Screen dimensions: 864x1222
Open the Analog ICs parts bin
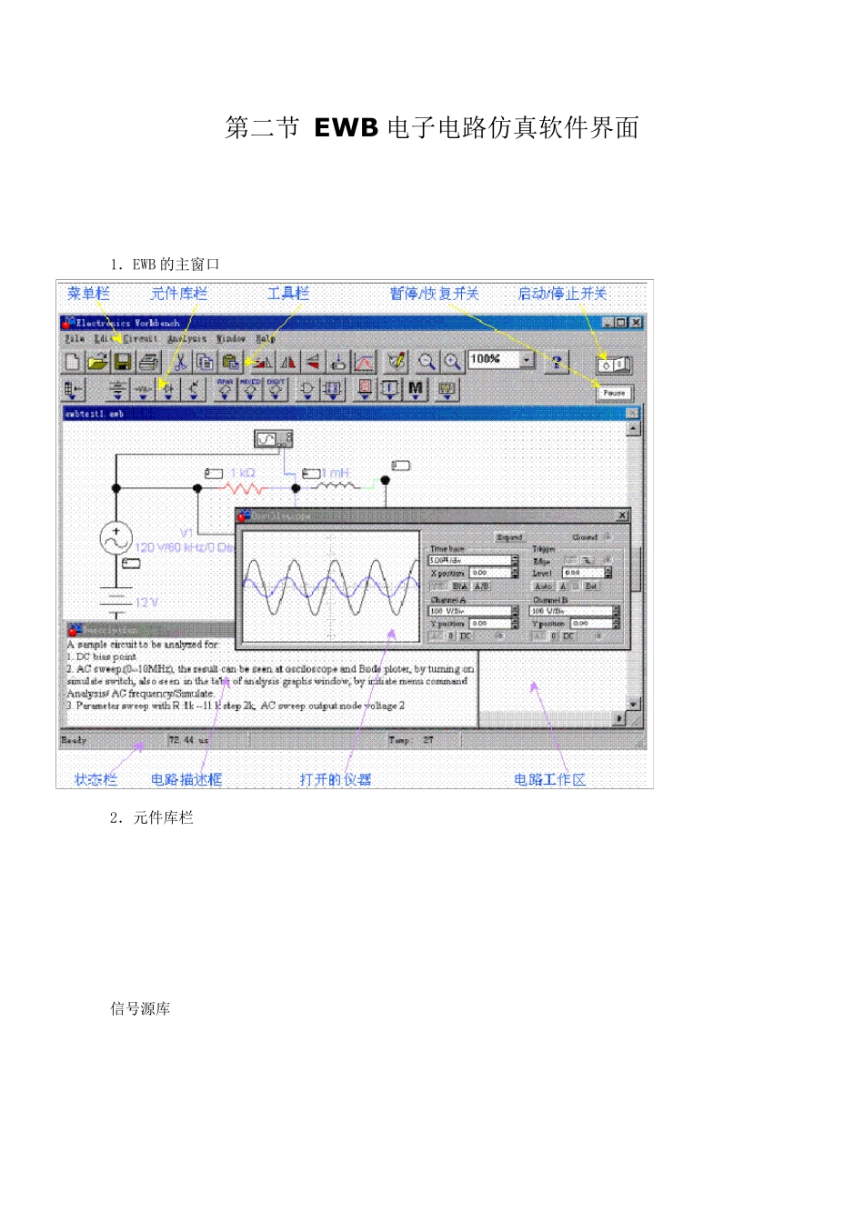(226, 389)
